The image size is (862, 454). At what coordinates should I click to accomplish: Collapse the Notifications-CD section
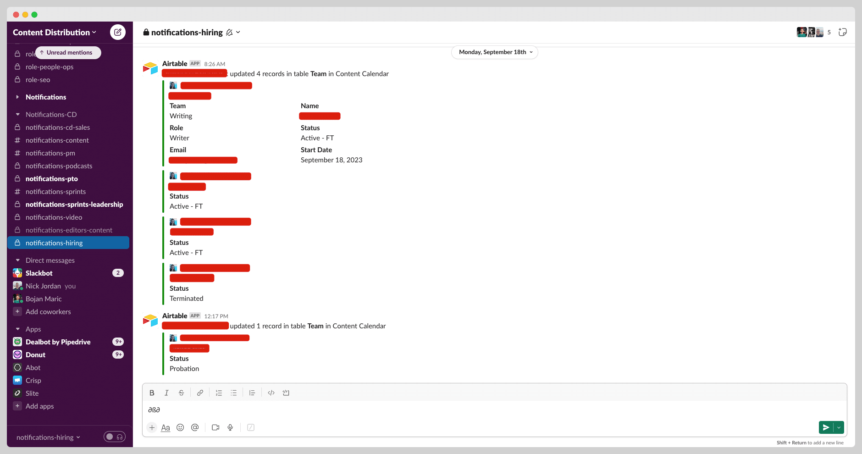pos(17,115)
